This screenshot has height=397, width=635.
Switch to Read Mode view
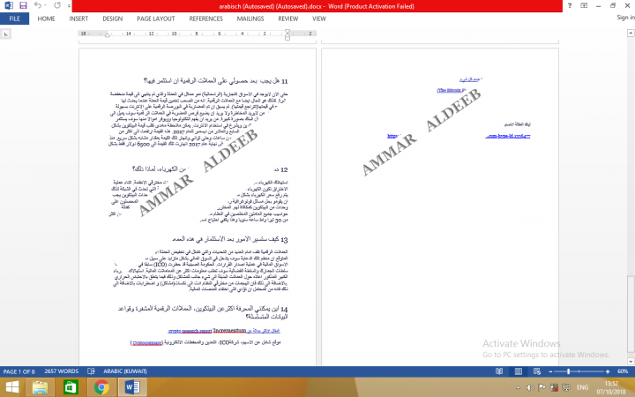tap(499, 371)
